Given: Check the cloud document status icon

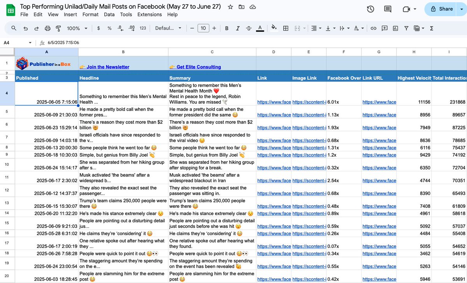Looking at the screenshot, I should click(253, 7).
